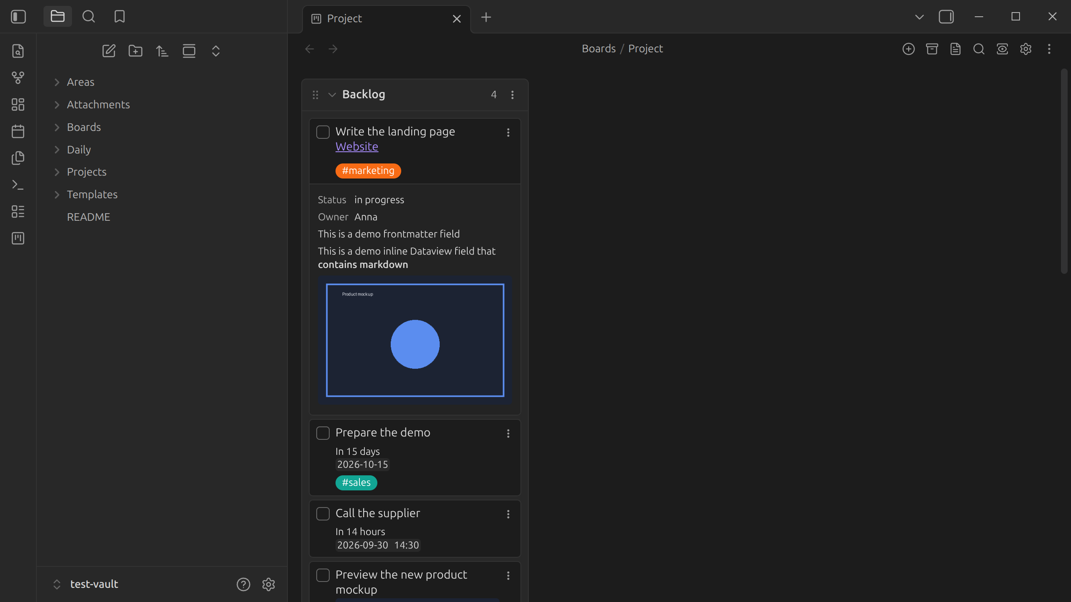Viewport: 1071px width, 602px height.
Task: Open the README note
Action: pos(89,217)
